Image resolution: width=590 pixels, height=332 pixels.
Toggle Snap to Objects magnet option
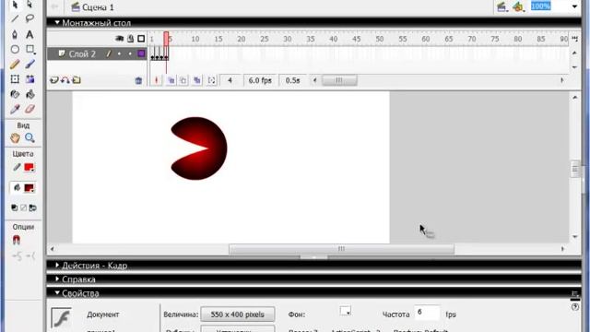pos(17,240)
